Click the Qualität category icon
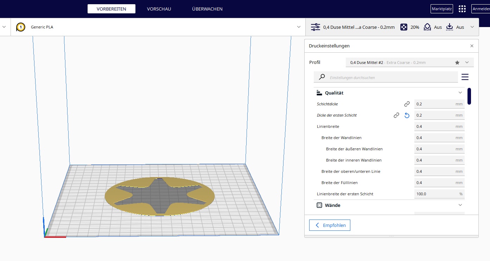 (319, 93)
